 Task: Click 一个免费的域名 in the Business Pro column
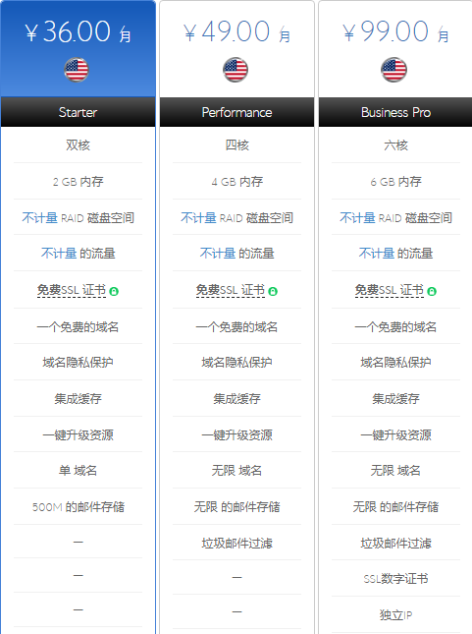click(x=395, y=326)
